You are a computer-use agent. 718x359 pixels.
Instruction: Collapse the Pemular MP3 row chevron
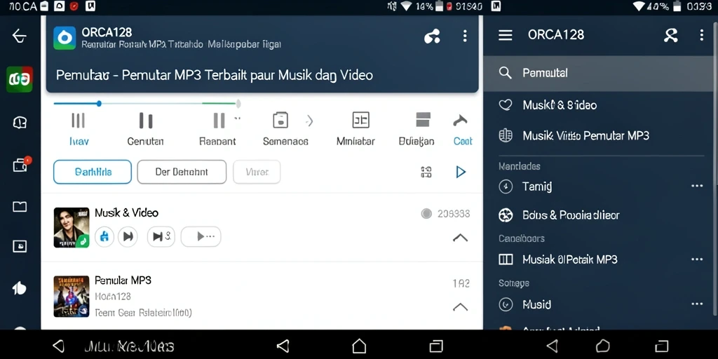[x=460, y=307]
